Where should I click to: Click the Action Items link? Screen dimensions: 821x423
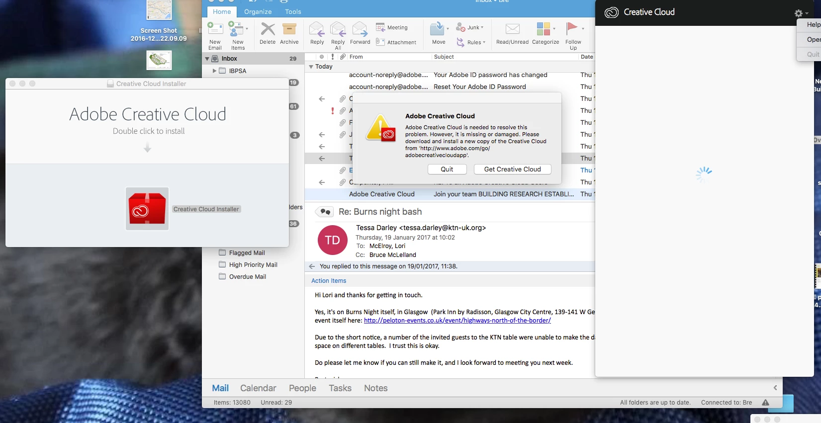[329, 281]
